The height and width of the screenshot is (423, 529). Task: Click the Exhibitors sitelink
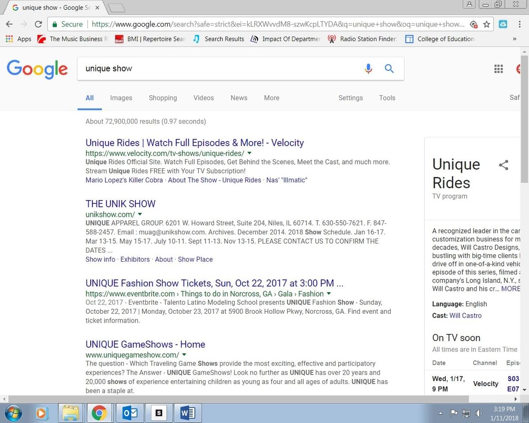click(135, 259)
